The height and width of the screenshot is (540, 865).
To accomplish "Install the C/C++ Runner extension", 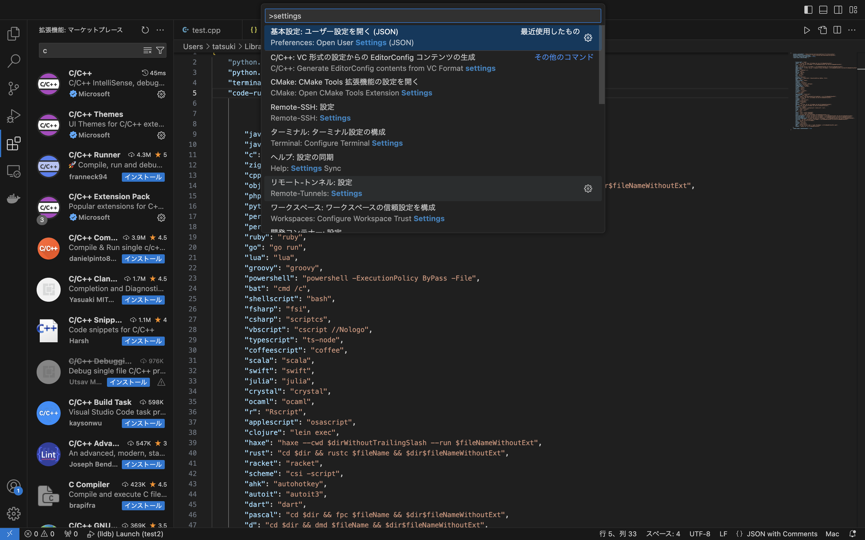I will point(143,177).
